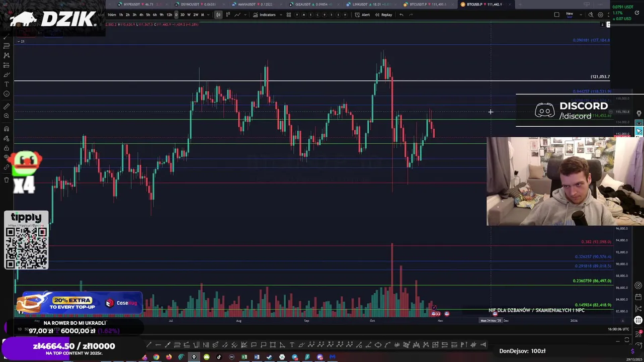The image size is (644, 362).
Task: Remove drawings with trash icon
Action: 7,179
